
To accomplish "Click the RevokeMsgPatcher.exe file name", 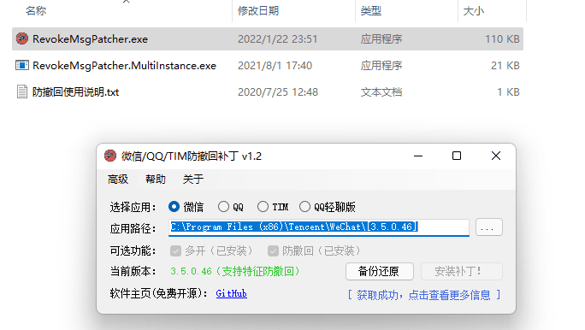I will (x=91, y=39).
